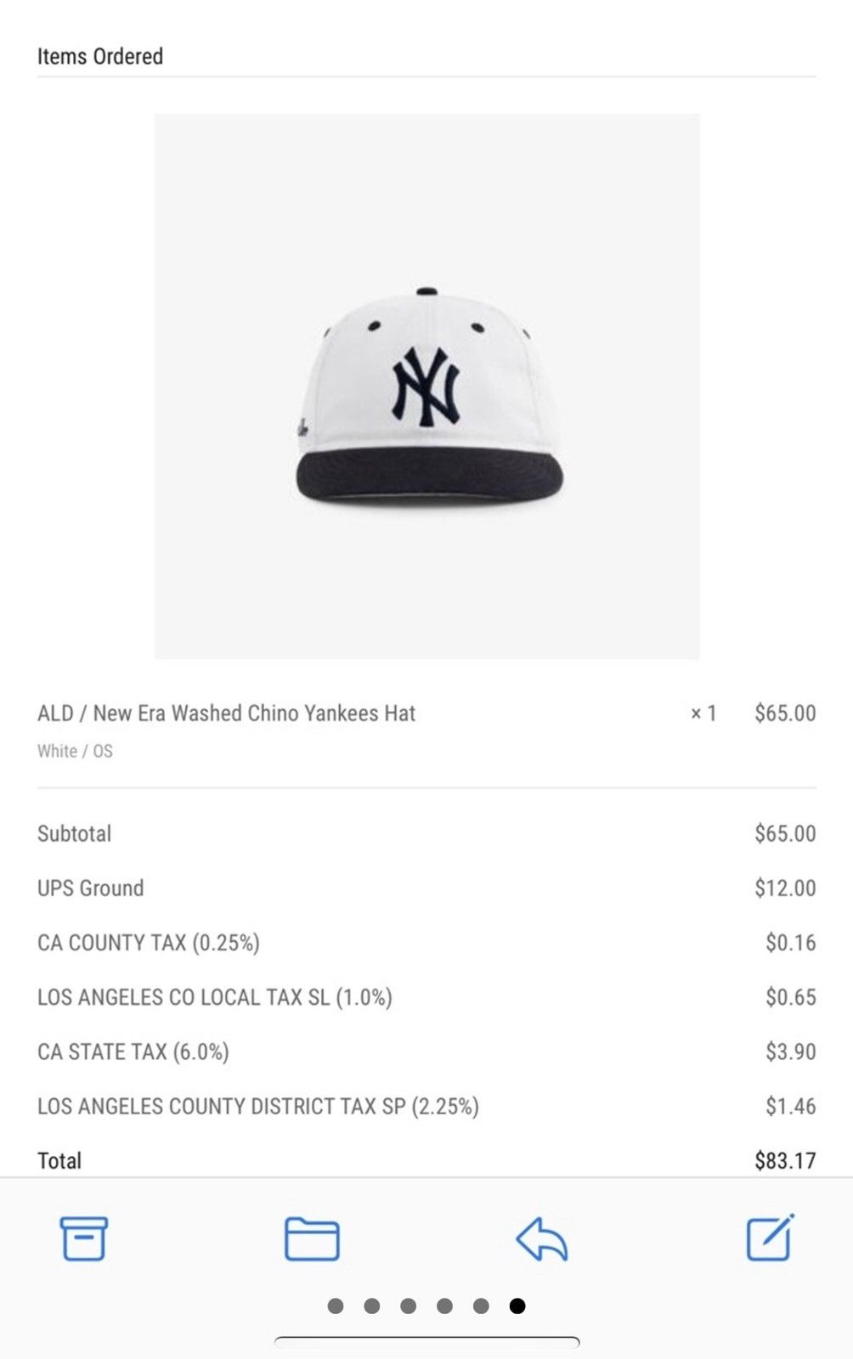Select the second page indicator dot

[x=372, y=1305]
